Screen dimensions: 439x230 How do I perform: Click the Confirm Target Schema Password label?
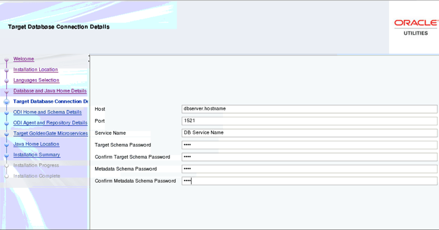[x=132, y=157]
